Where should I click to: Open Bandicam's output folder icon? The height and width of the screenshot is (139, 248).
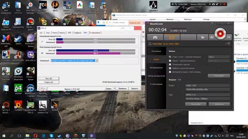click(202, 37)
